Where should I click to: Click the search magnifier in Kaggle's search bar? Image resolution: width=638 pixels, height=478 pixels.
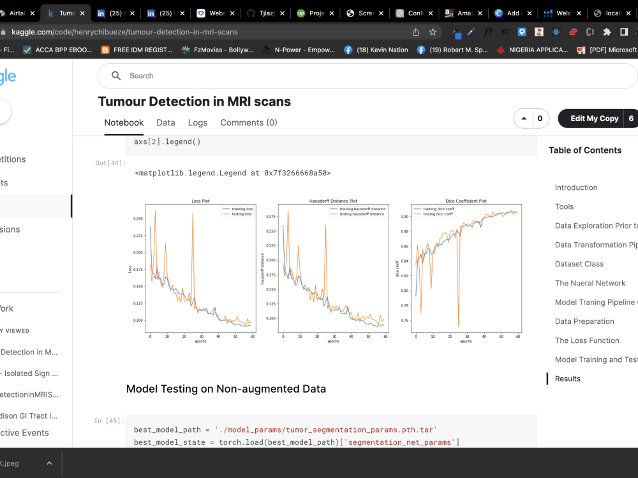[115, 75]
